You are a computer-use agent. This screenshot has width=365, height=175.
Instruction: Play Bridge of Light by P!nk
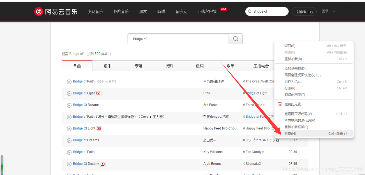pos(69,93)
